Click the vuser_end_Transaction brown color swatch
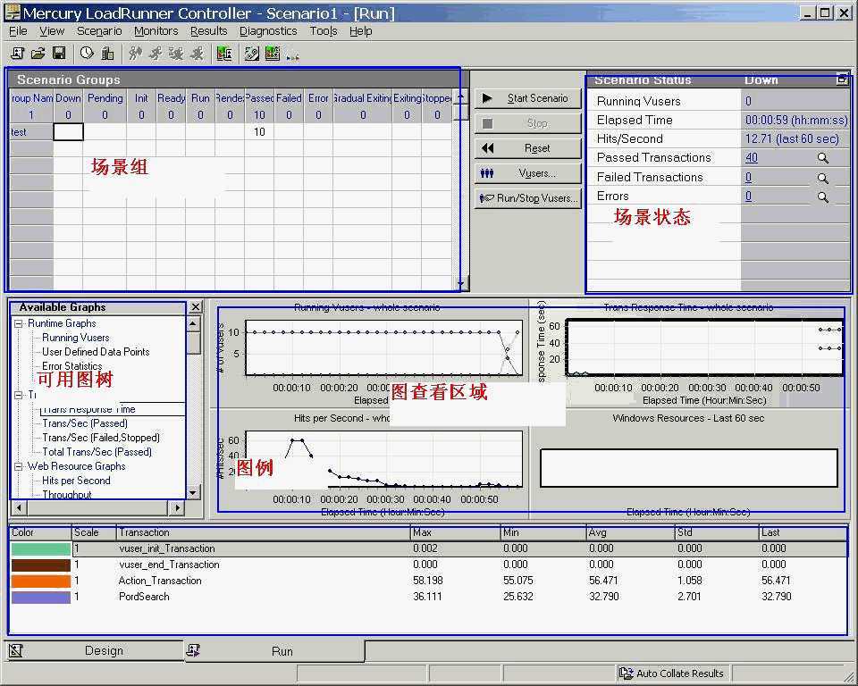The image size is (858, 686). pyautogui.click(x=40, y=565)
